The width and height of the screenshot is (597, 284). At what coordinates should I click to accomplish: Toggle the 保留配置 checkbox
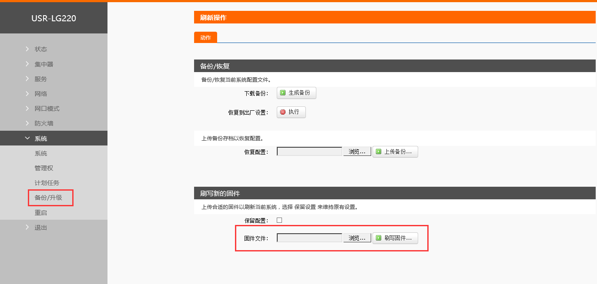(279, 220)
